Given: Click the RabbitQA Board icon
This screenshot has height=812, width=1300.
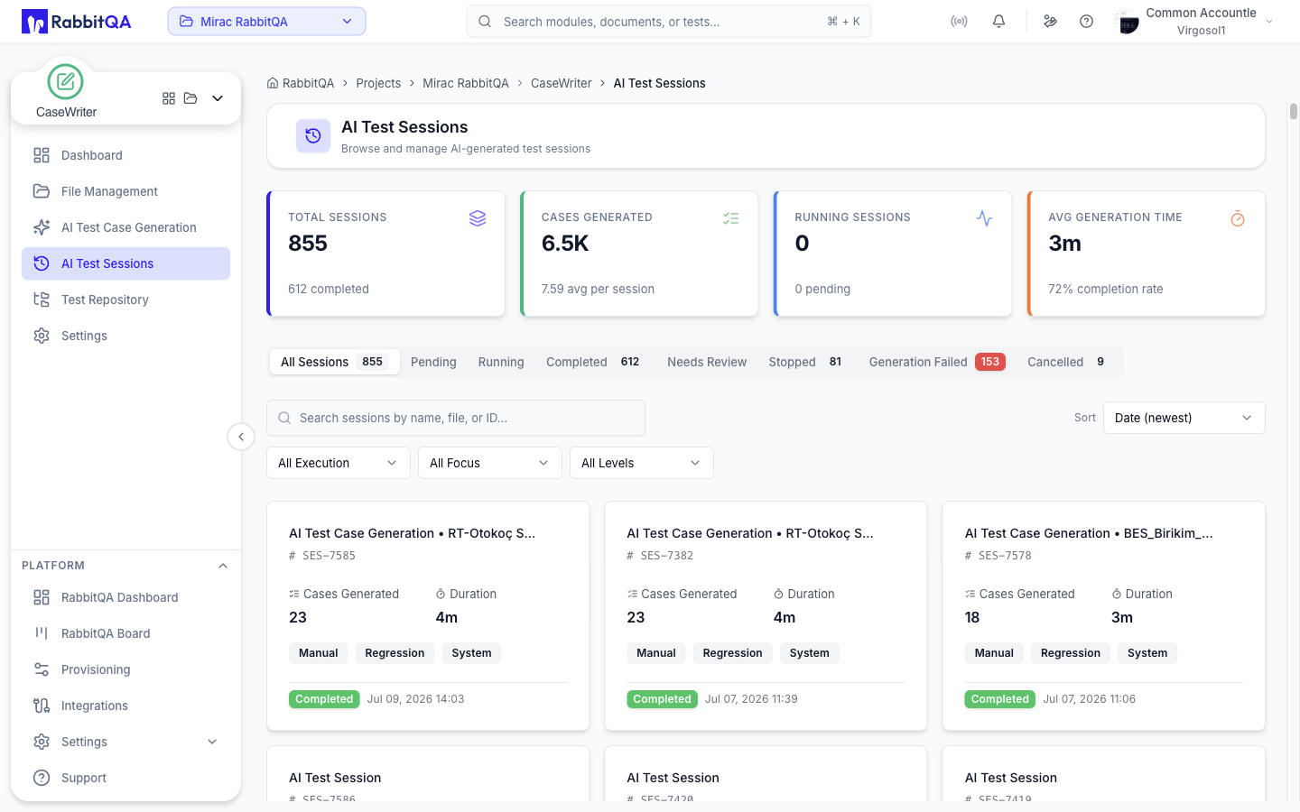Looking at the screenshot, I should [x=42, y=633].
